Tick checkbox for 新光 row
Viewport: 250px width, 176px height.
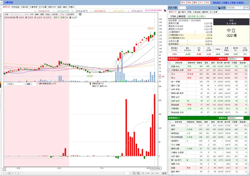169,78
